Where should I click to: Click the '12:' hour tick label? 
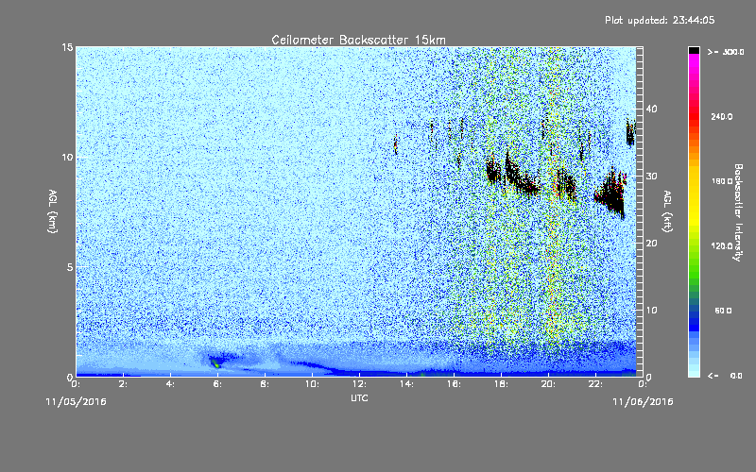pos(359,384)
